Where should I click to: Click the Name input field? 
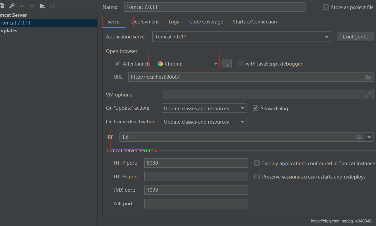coord(215,7)
